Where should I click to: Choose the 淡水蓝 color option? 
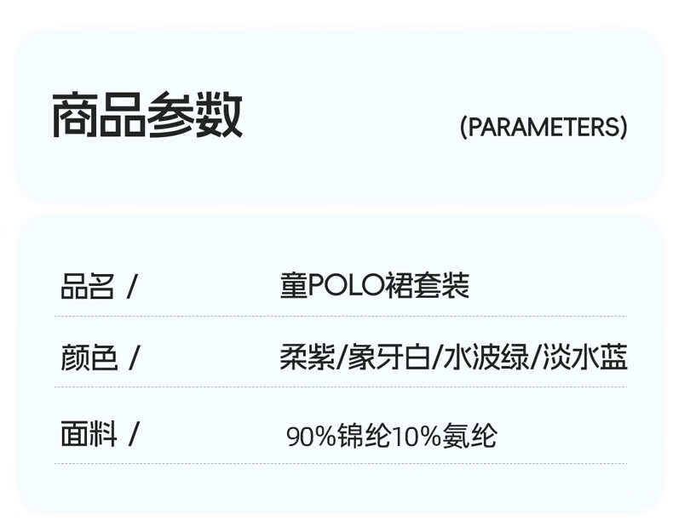tap(585, 358)
